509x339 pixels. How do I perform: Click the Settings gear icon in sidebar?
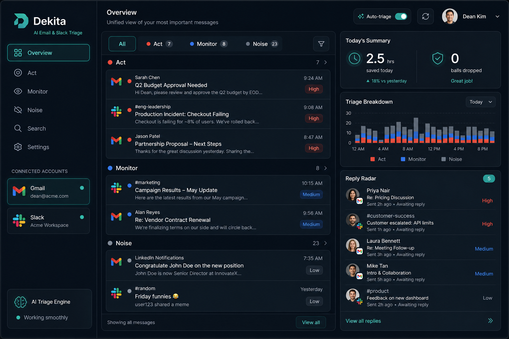(x=18, y=147)
